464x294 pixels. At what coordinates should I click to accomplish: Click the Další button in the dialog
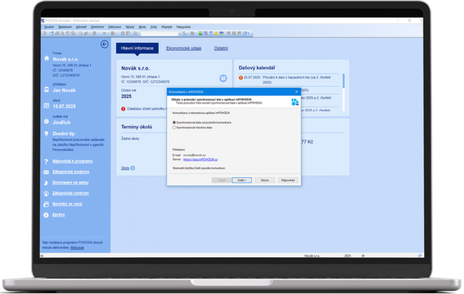point(241,180)
